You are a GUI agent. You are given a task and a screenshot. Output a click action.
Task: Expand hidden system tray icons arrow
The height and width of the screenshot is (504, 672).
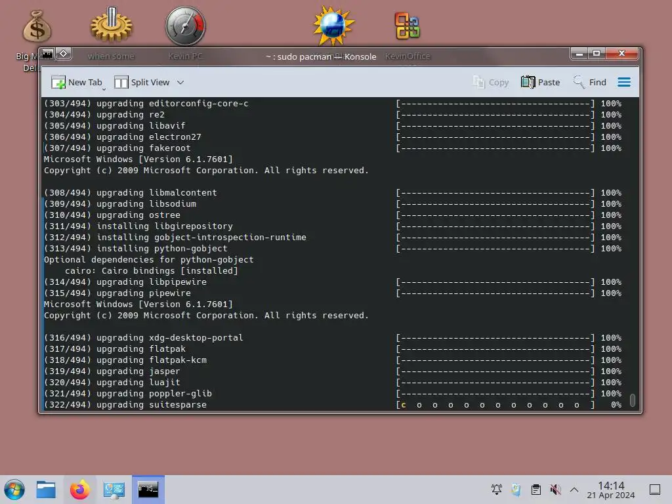pyautogui.click(x=574, y=490)
